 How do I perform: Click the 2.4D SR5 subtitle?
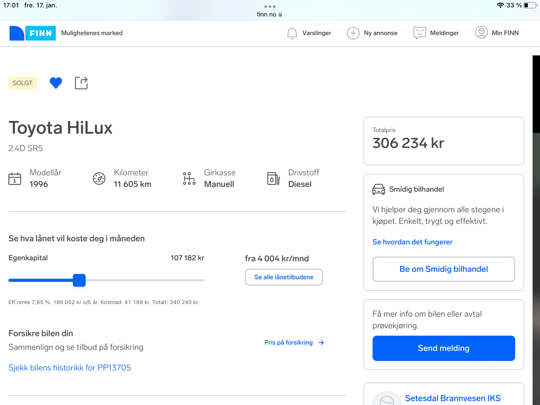click(x=25, y=148)
